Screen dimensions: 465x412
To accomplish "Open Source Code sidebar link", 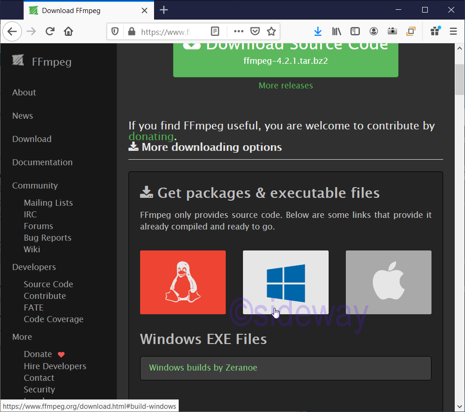I will tap(48, 284).
